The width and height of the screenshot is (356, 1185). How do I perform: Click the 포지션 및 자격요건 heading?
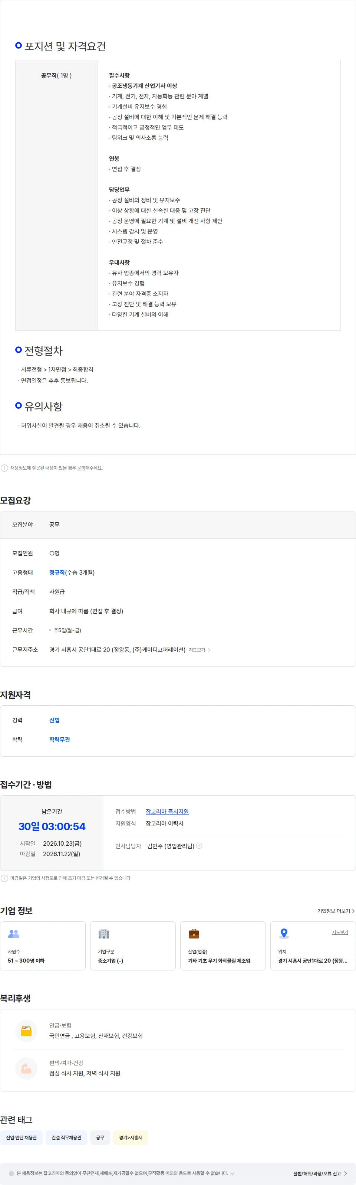tap(65, 46)
